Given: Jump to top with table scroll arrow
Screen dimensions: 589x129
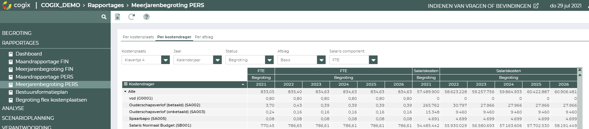Looking at the screenshot, I should (579, 70).
